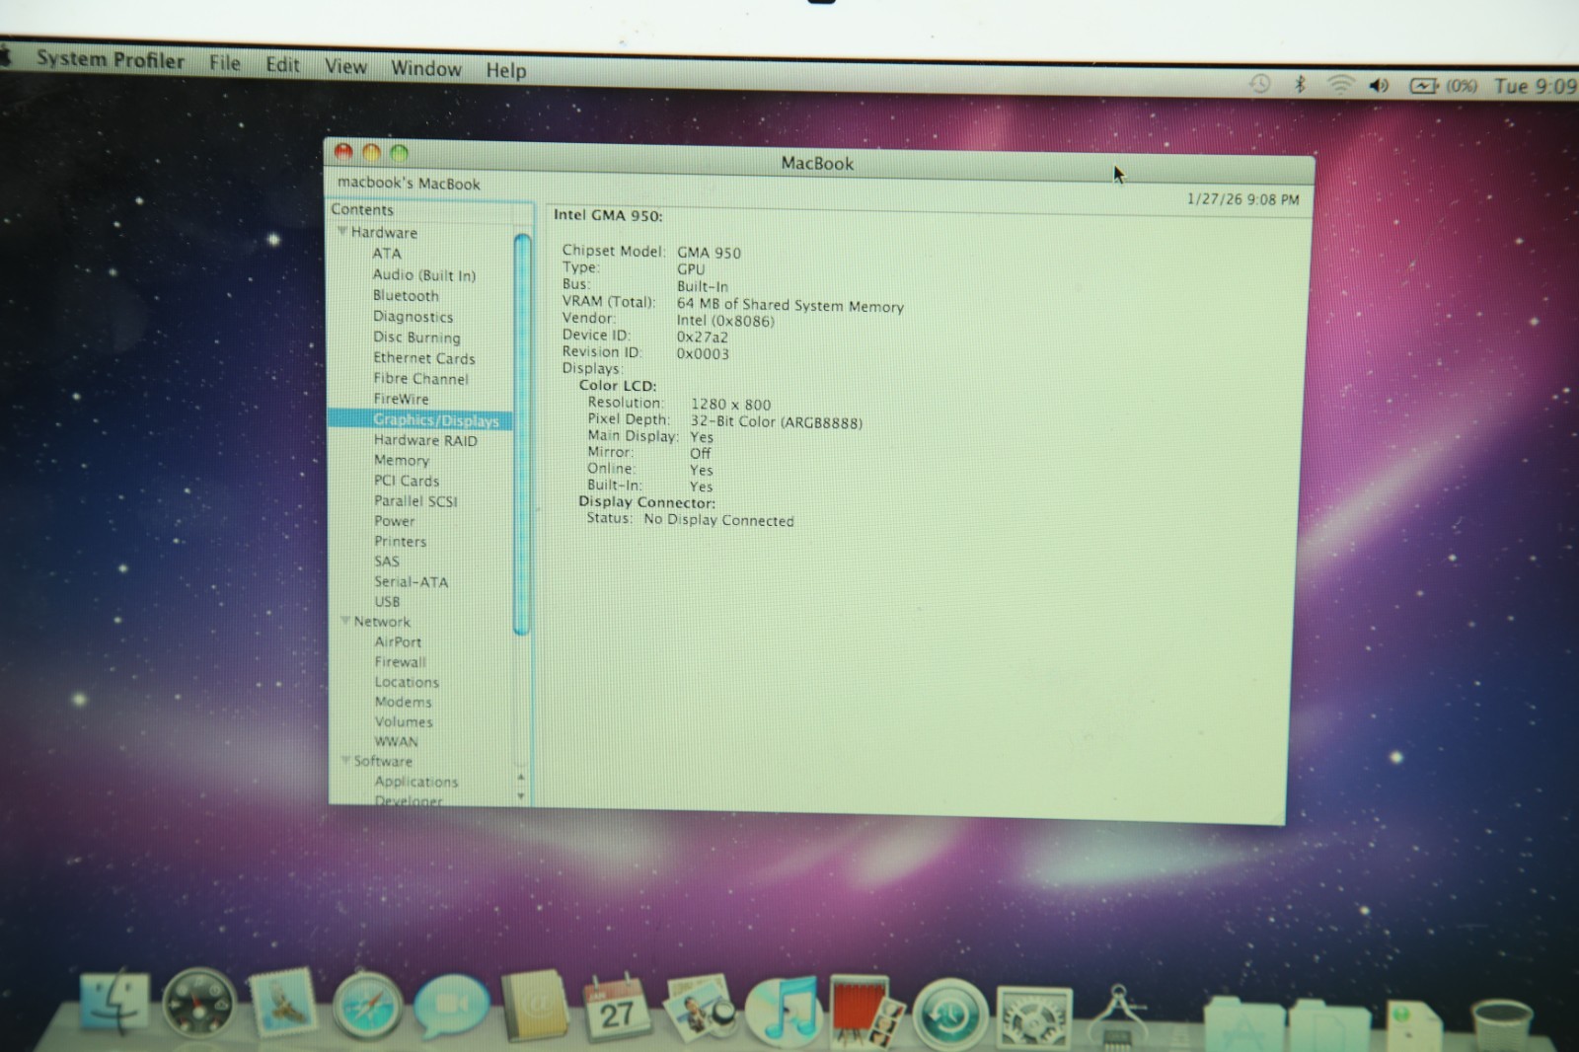Screen dimensions: 1579x1052
Task: Collapse the Hardware section triangle
Action: click(x=341, y=232)
